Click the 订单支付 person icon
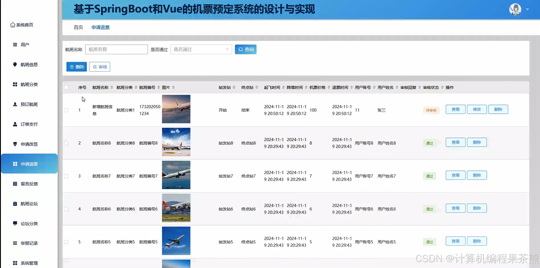This screenshot has width=540, height=268. [x=15, y=124]
